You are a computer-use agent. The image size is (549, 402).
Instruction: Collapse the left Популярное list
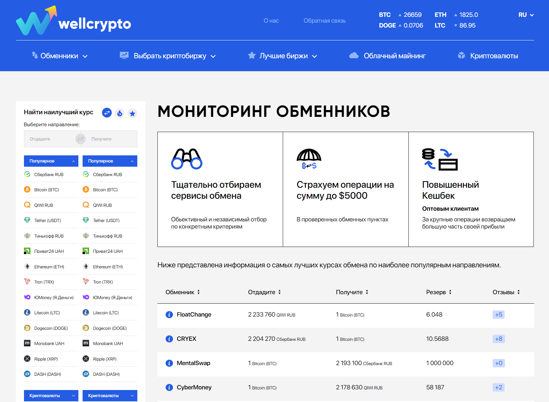[51, 161]
